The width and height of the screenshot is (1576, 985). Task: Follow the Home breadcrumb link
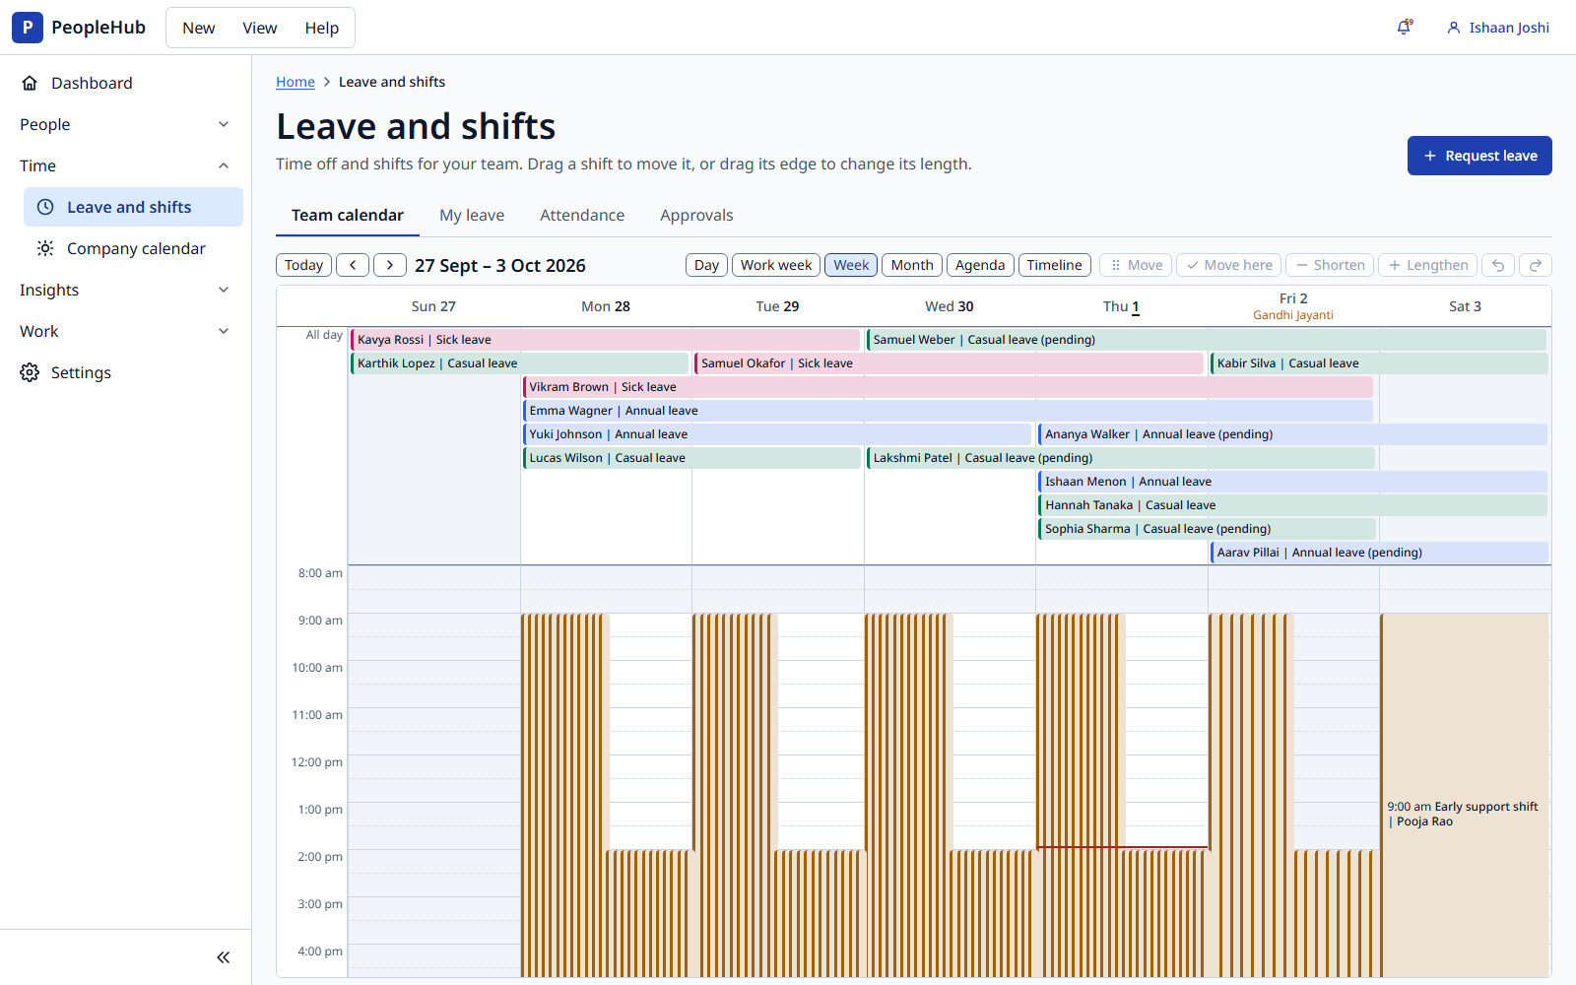pyautogui.click(x=295, y=82)
